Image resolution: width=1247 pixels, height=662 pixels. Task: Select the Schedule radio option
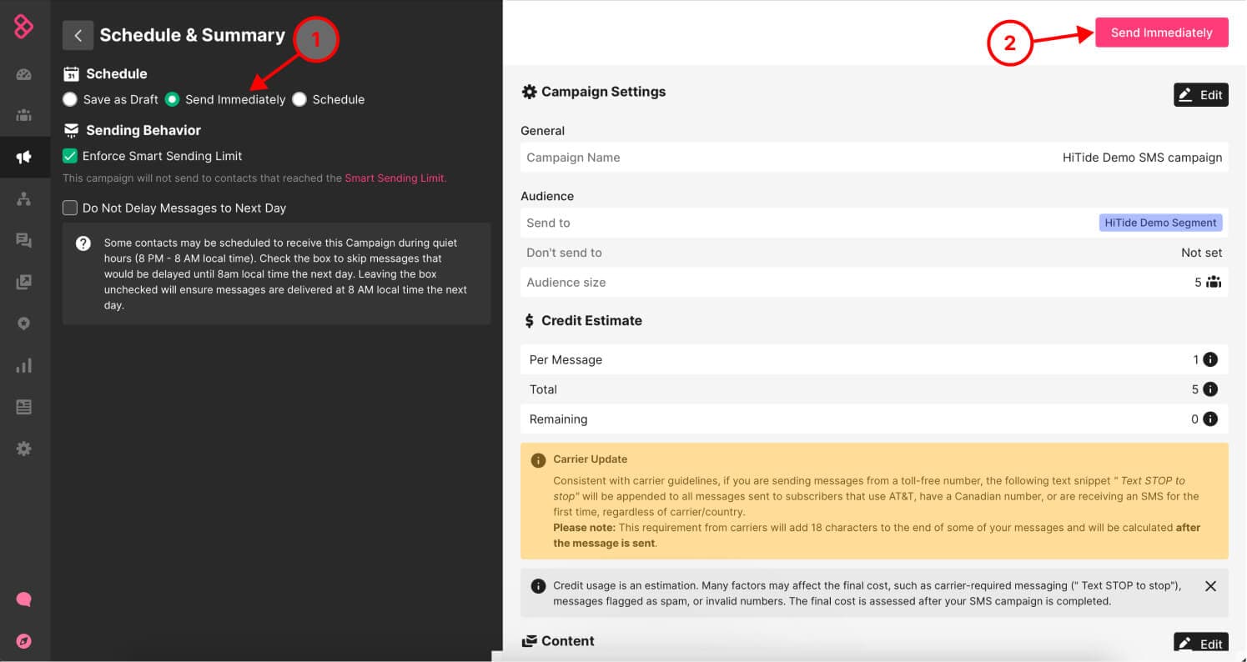299,99
